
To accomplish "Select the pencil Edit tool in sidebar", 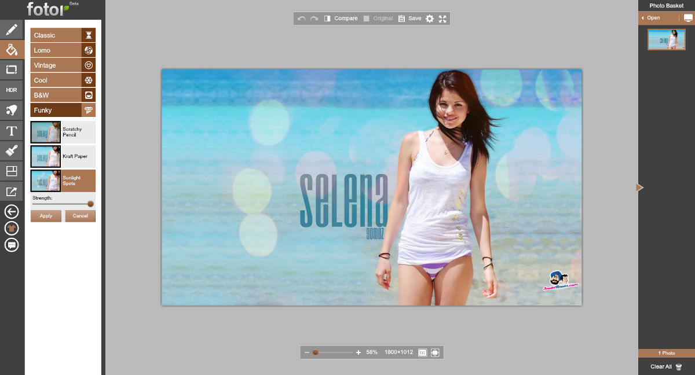I will [12, 30].
